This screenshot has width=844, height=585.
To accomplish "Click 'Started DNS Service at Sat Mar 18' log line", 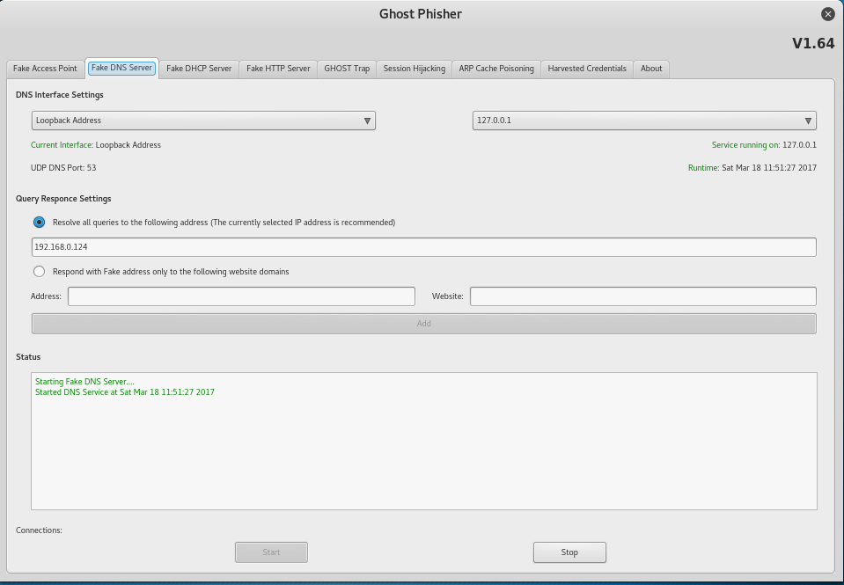I will click(125, 392).
